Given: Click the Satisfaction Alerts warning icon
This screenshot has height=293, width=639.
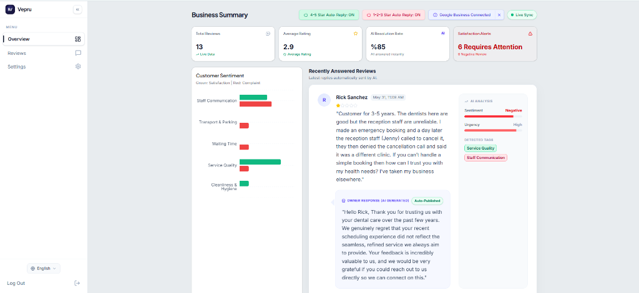Looking at the screenshot, I should (530, 34).
